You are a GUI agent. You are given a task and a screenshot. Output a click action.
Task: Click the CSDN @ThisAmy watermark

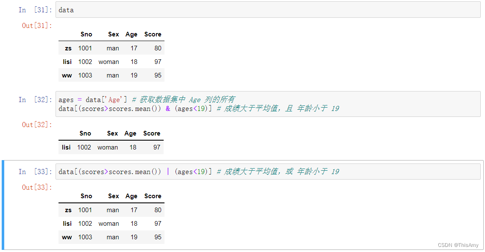click(x=458, y=245)
